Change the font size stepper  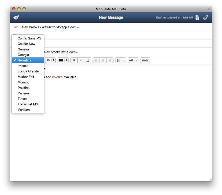(54, 60)
